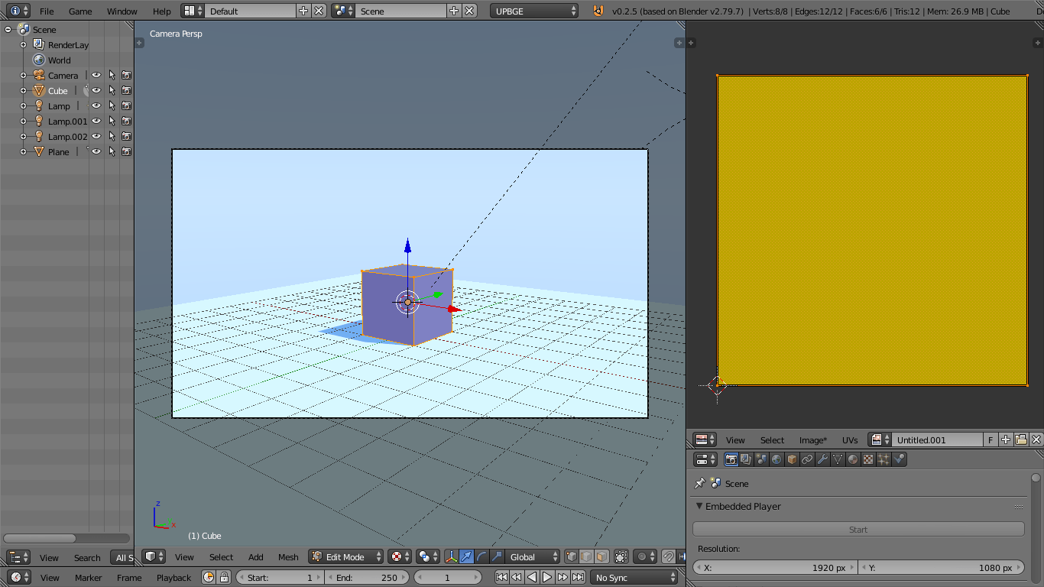Open the UVs menu in the image editor
The height and width of the screenshot is (587, 1044).
[x=849, y=439]
